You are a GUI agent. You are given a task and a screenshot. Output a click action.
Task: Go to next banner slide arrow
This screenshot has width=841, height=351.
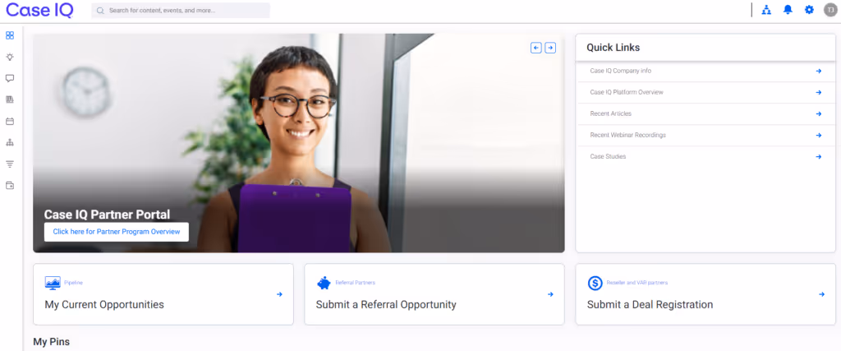(550, 48)
